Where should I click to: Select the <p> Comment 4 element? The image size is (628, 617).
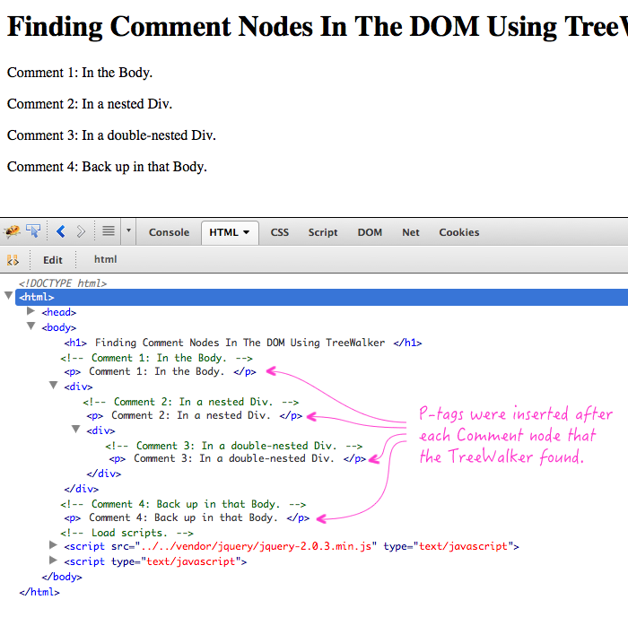(x=187, y=517)
